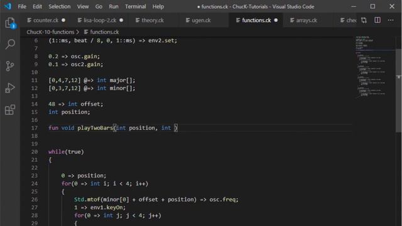Close functions.ck via its unsaved dot
Screen dimensions: 402x226
click(x=276, y=20)
